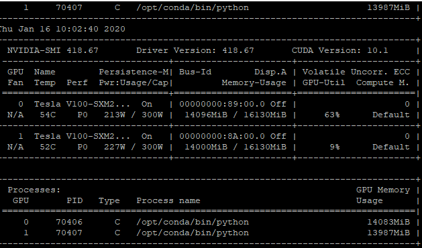
Task: Select the 'Disp.A' header text
Action: click(270, 72)
